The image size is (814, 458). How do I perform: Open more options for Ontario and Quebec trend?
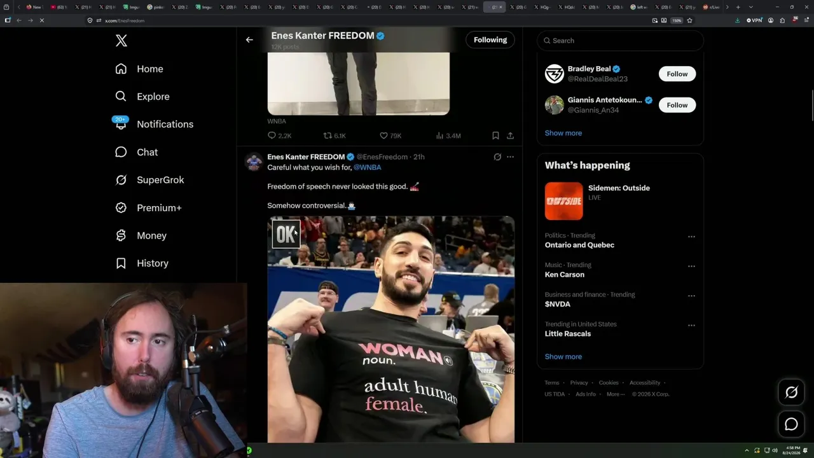tap(691, 237)
